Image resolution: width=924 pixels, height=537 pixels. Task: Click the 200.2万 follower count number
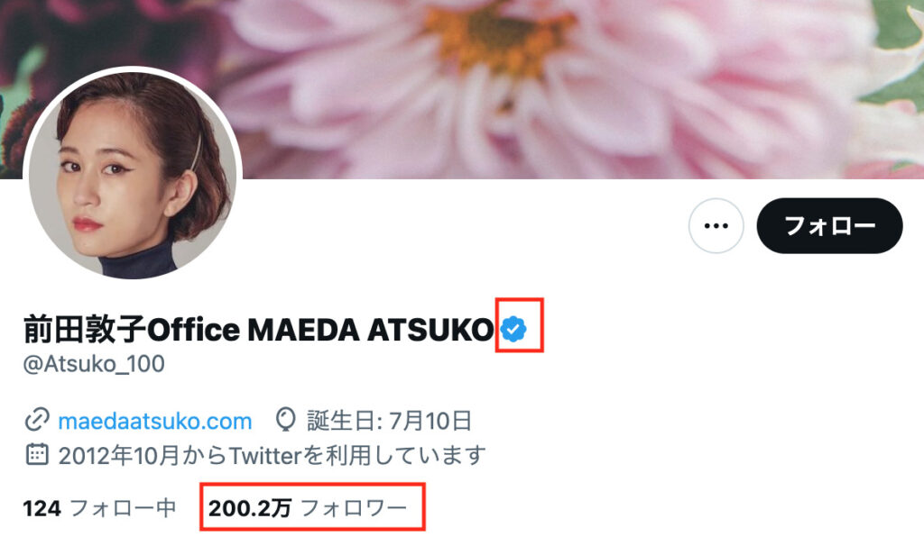[x=250, y=508]
